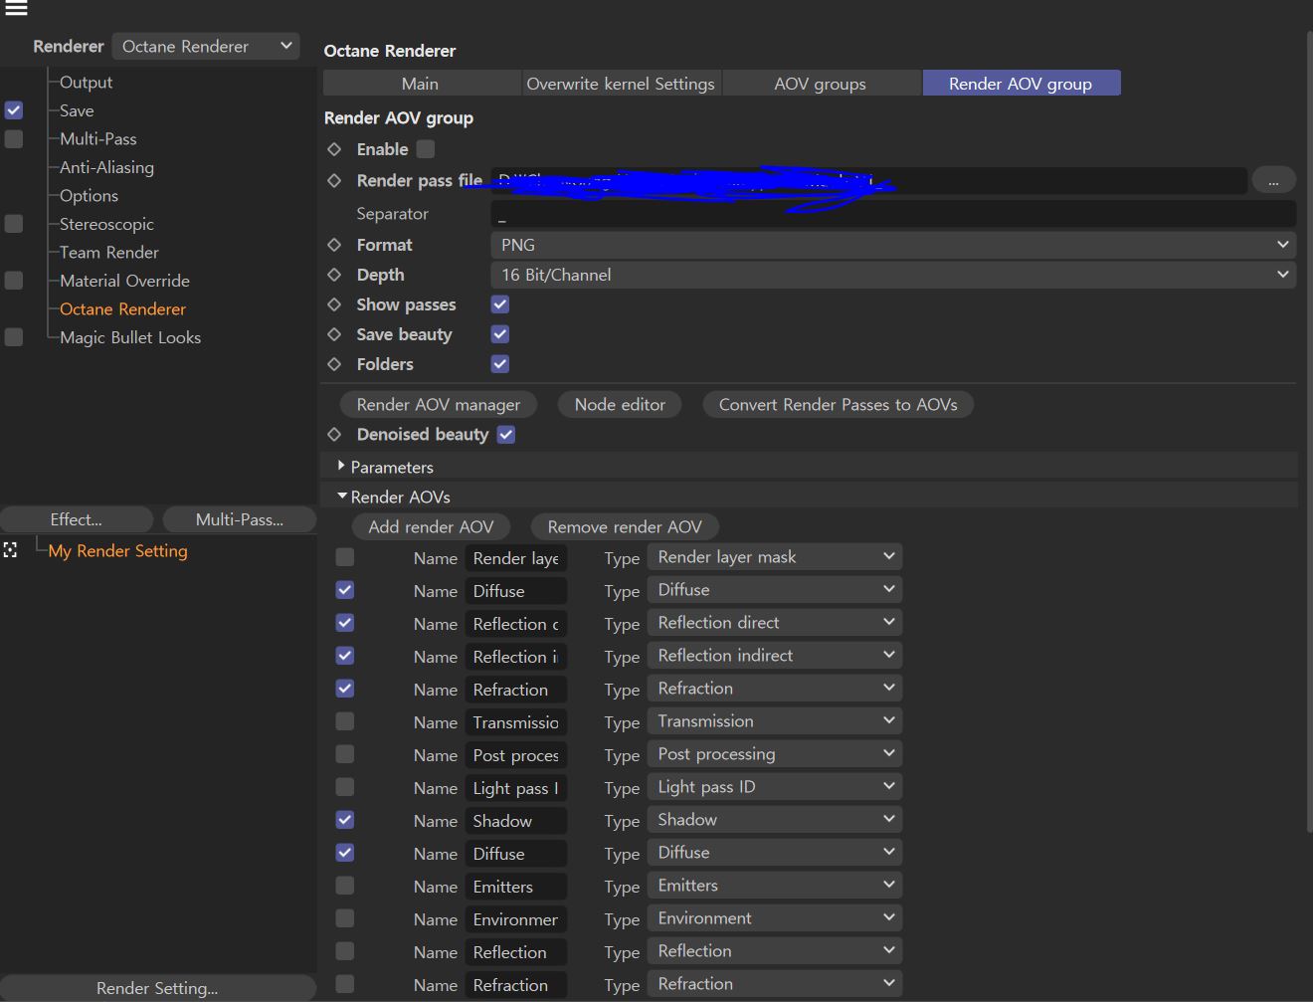
Task: Click the keyframe diamond next to Format
Action: click(334, 245)
